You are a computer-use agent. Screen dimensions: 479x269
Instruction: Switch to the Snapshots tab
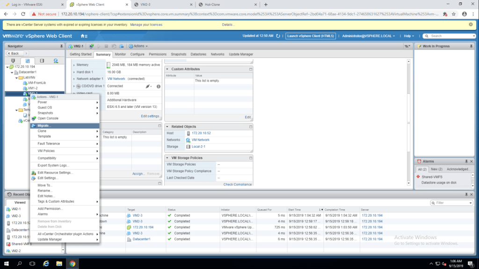[178, 54]
